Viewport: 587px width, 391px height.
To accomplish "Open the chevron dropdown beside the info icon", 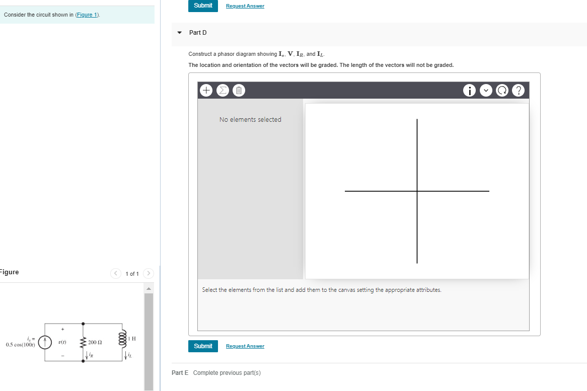I will [x=486, y=90].
